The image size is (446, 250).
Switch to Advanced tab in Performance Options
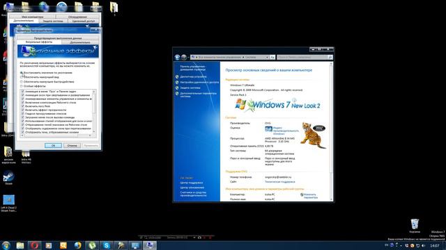(80, 42)
